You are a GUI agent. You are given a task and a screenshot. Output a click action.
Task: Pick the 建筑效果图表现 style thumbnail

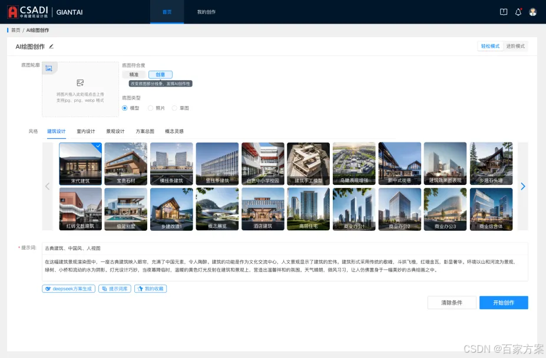click(x=445, y=164)
